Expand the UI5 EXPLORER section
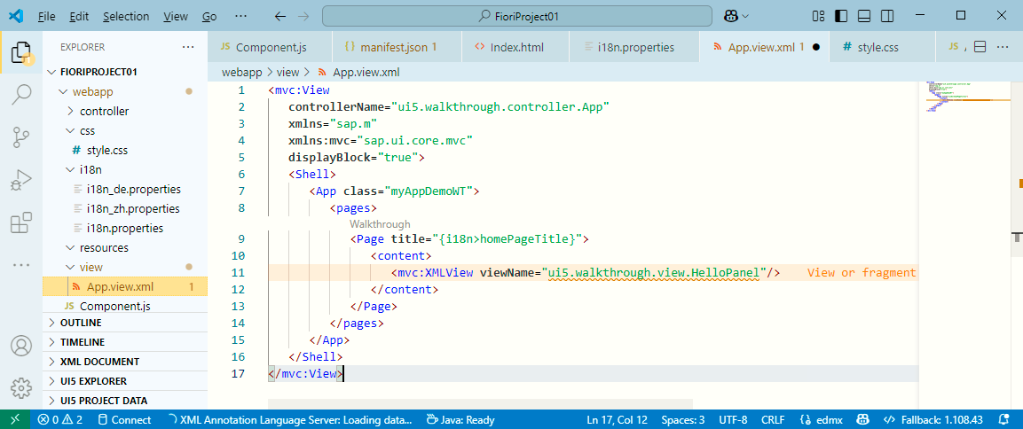 tap(124, 381)
